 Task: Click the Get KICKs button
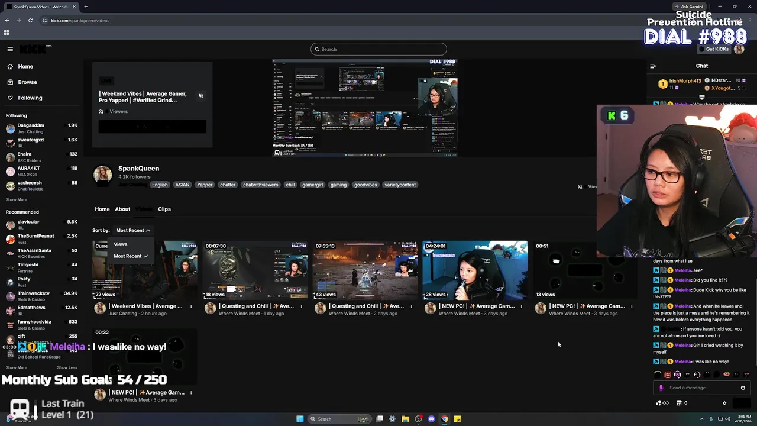pyautogui.click(x=713, y=49)
